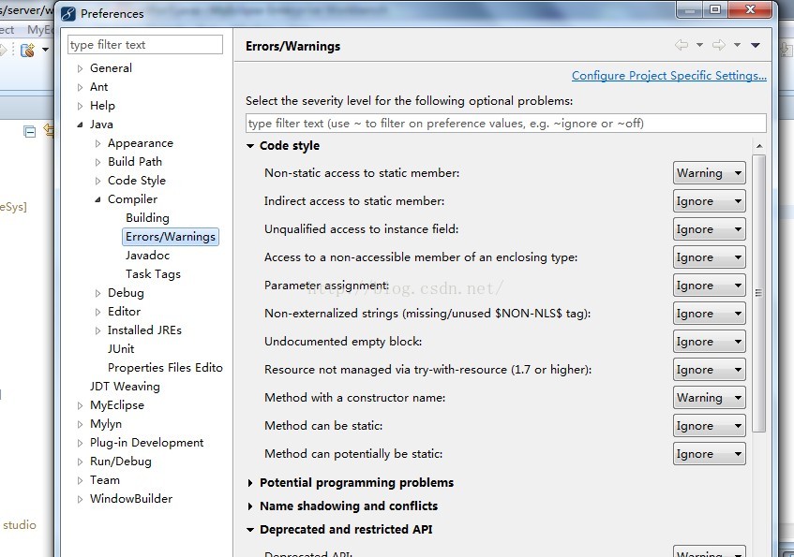
Task: Open Parameter assignment severity dropdown
Action: [709, 286]
